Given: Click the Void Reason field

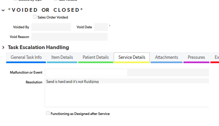Looking at the screenshot, I should pyautogui.click(x=69, y=37).
